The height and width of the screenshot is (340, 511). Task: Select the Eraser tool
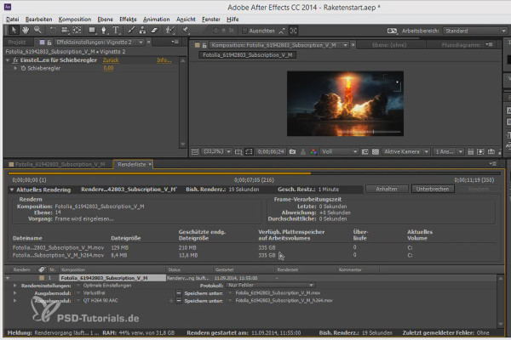(x=154, y=31)
